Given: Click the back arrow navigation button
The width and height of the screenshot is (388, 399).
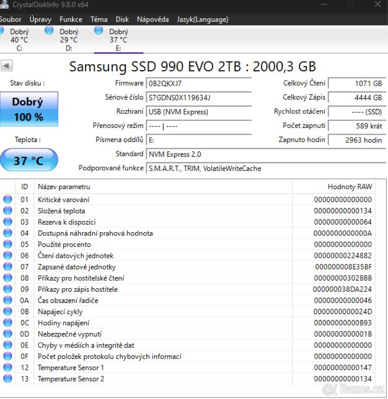Looking at the screenshot, I should tap(7, 66).
